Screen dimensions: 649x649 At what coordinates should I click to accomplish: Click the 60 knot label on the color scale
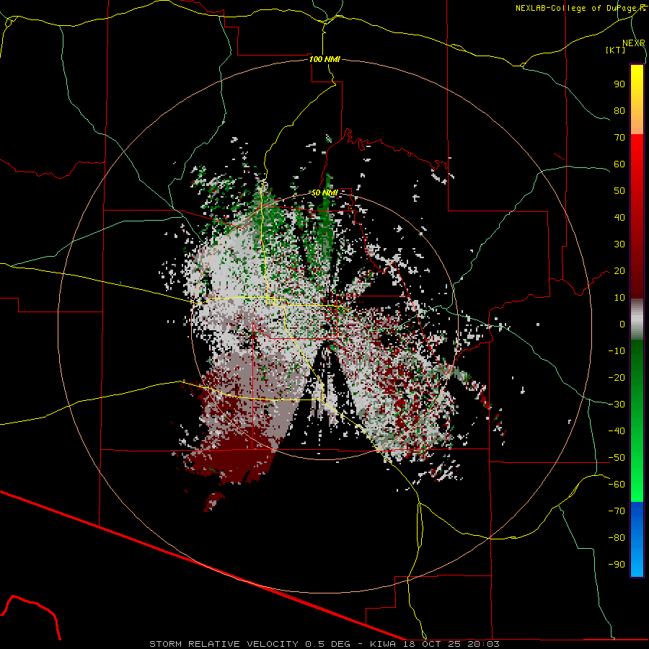(619, 164)
